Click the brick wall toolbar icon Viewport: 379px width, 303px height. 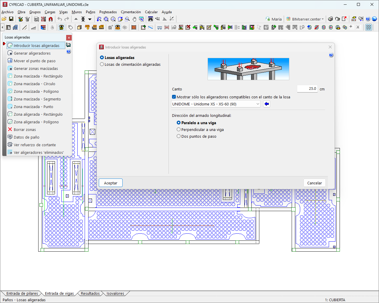[x=134, y=27]
